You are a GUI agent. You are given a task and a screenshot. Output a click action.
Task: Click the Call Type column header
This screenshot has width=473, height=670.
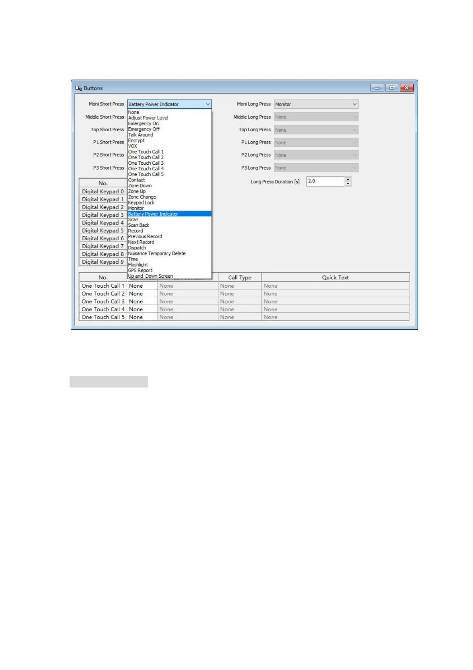click(x=240, y=277)
